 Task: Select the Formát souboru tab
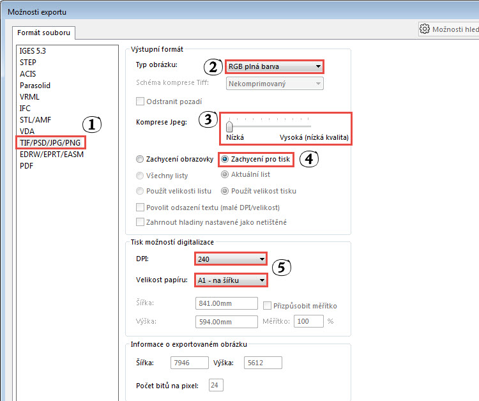[x=45, y=33]
